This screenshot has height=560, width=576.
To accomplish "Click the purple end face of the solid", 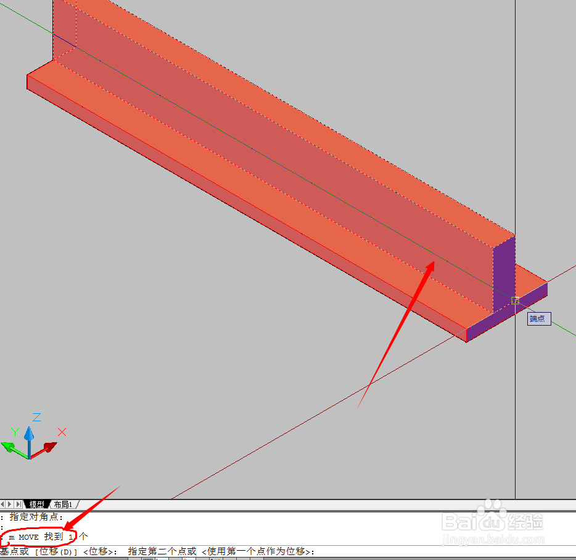I will click(504, 275).
